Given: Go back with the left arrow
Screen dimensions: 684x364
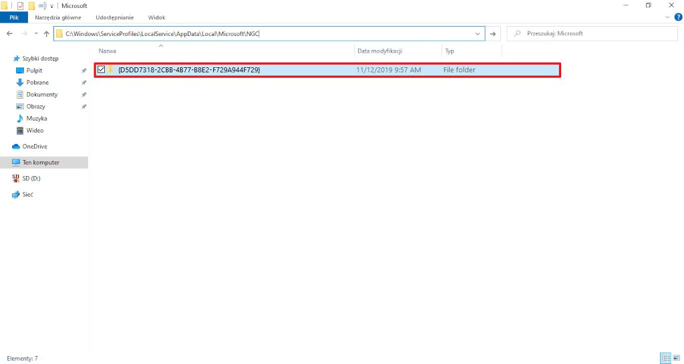Looking at the screenshot, I should tap(9, 33).
